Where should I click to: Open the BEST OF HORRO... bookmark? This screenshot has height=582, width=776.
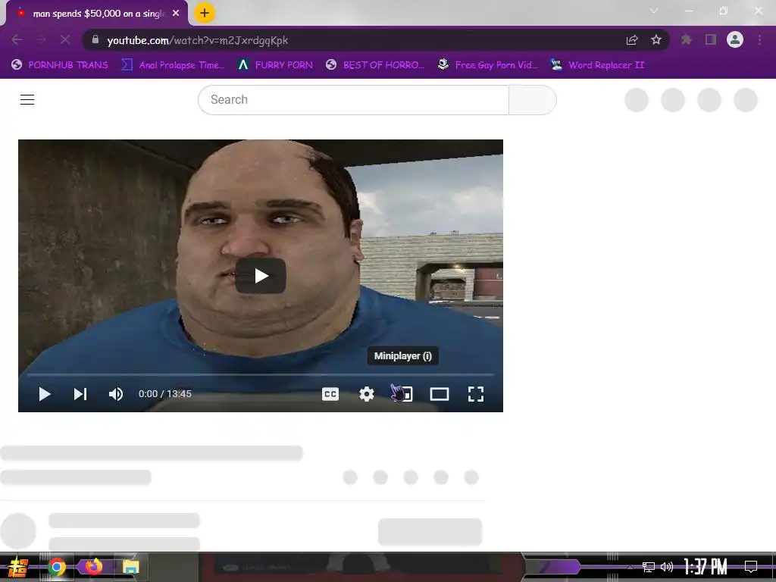[x=375, y=65]
